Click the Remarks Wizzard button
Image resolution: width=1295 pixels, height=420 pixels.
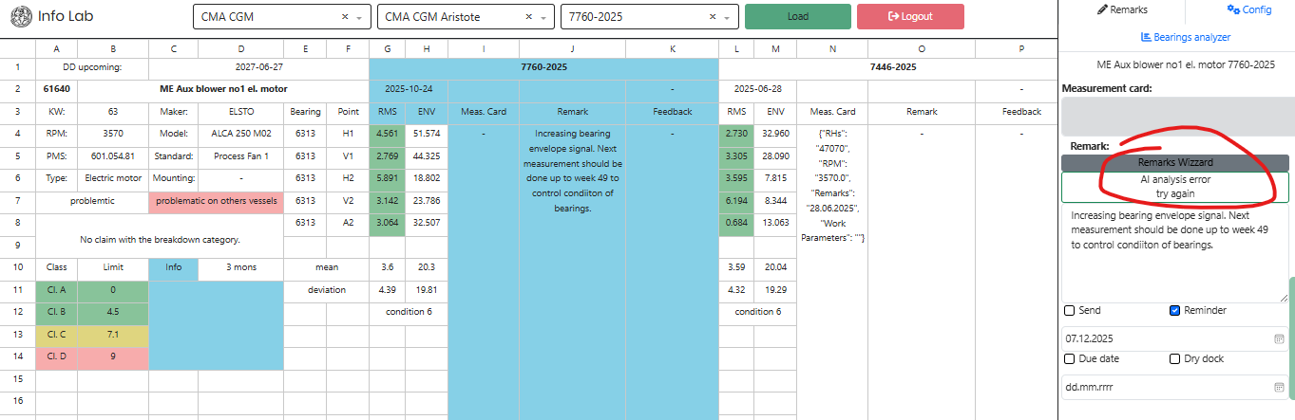pos(1174,163)
